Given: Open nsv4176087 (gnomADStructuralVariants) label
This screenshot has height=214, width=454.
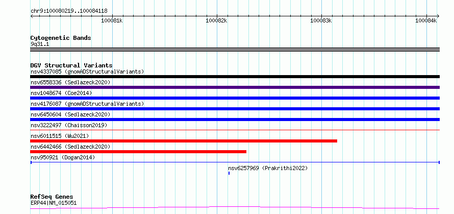Looking at the screenshot, I should click(x=87, y=104).
